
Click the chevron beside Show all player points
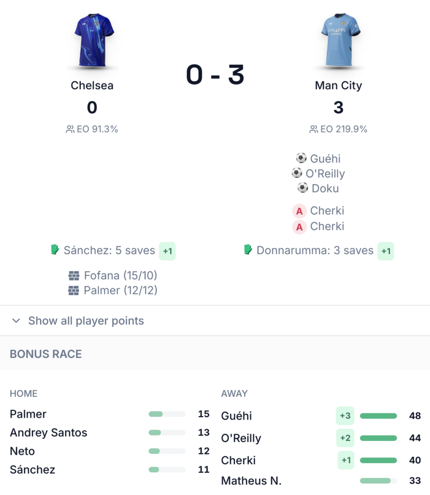coord(16,320)
